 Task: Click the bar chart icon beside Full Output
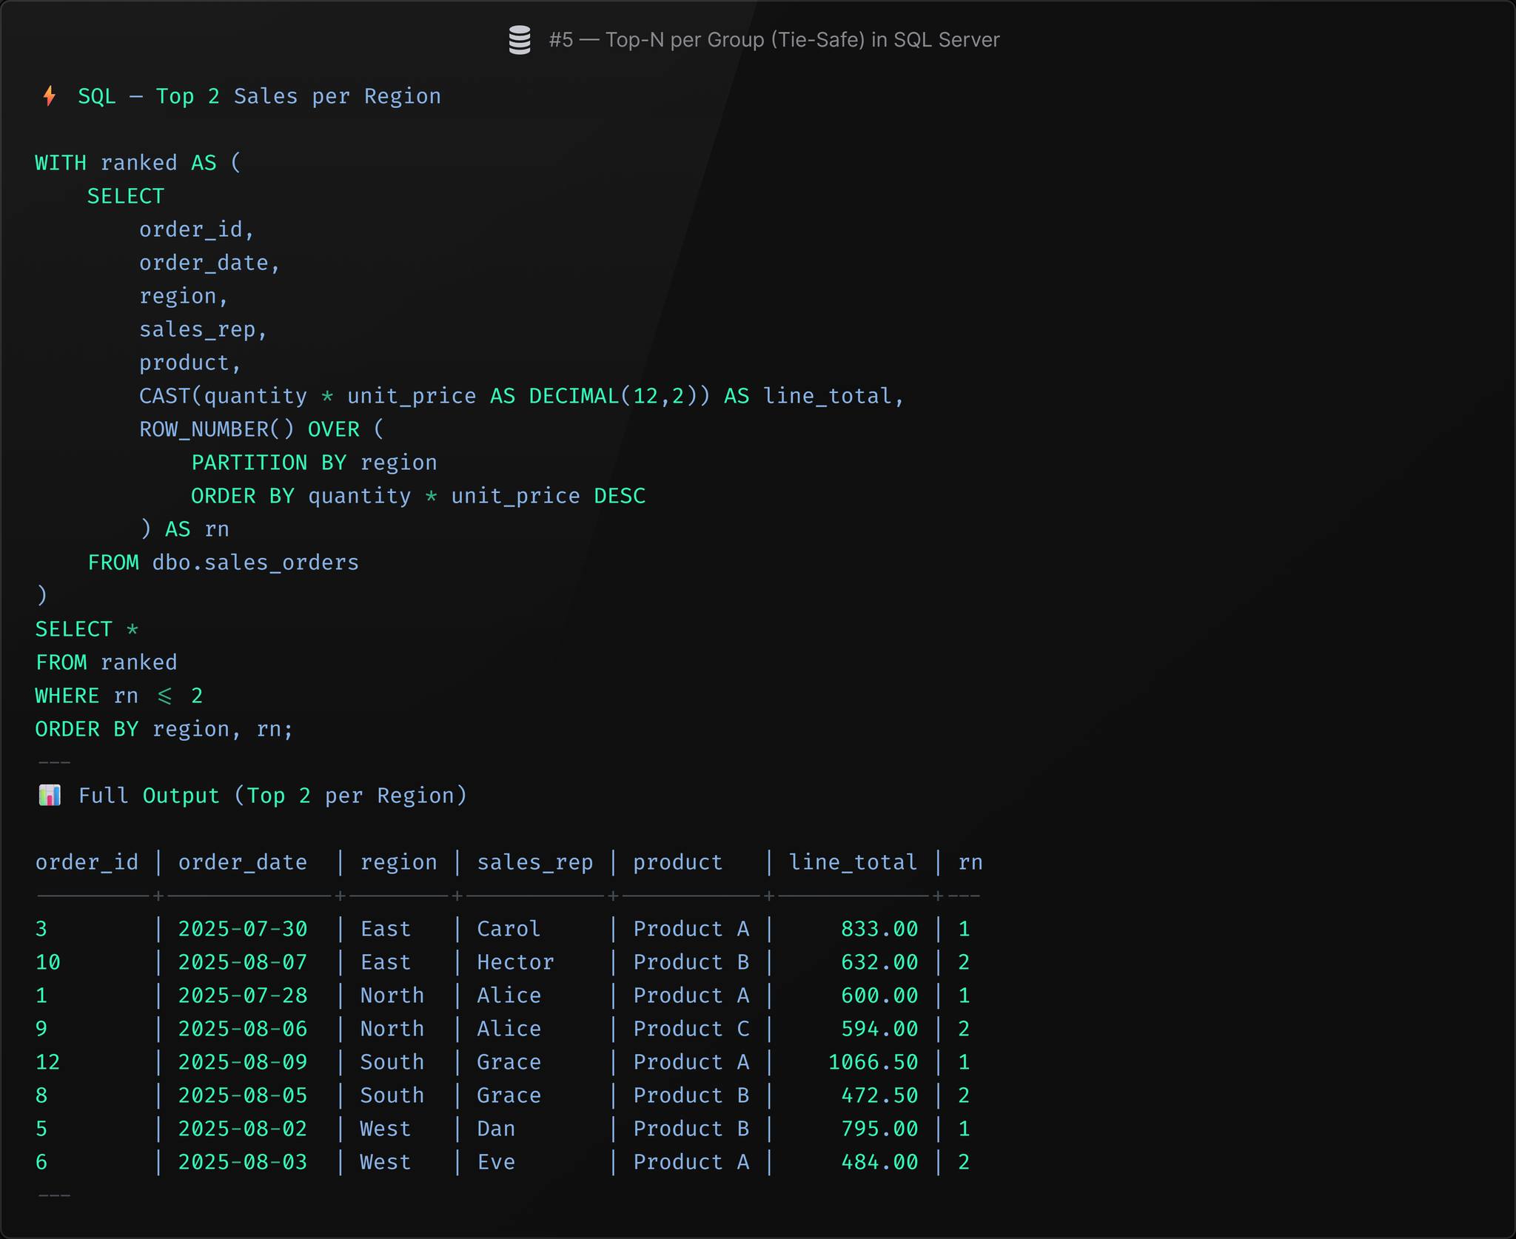coord(50,796)
